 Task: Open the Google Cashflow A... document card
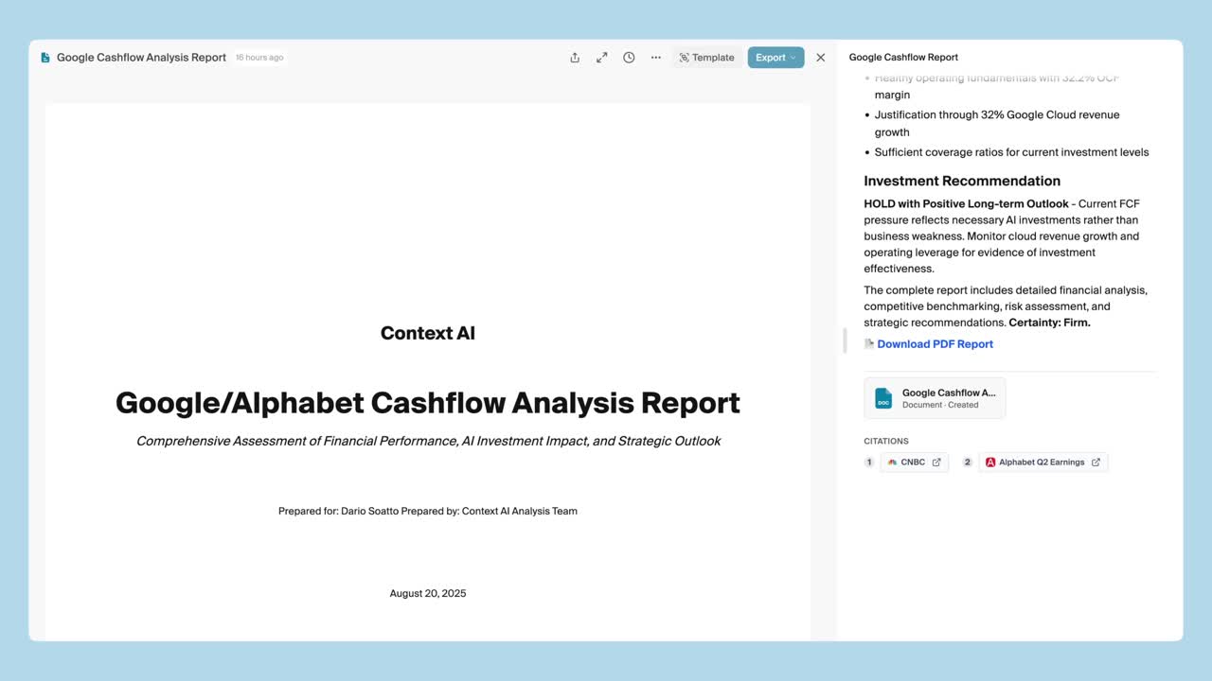coord(935,398)
